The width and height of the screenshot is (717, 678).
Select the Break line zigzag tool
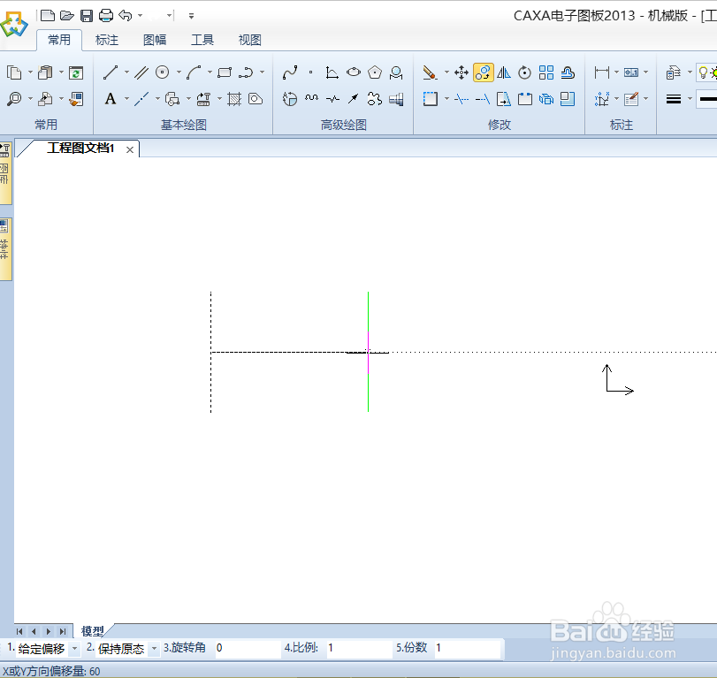332,99
